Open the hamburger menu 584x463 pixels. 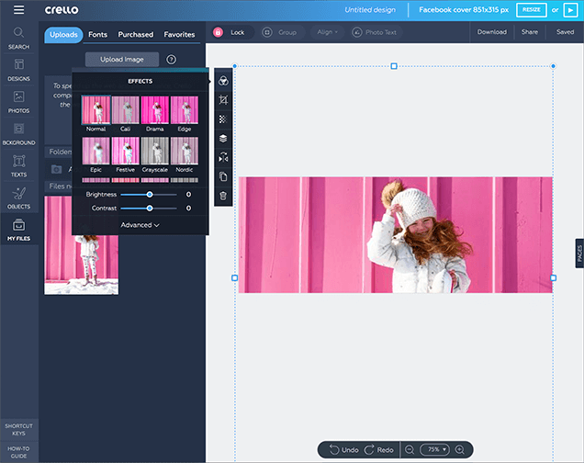click(x=18, y=9)
